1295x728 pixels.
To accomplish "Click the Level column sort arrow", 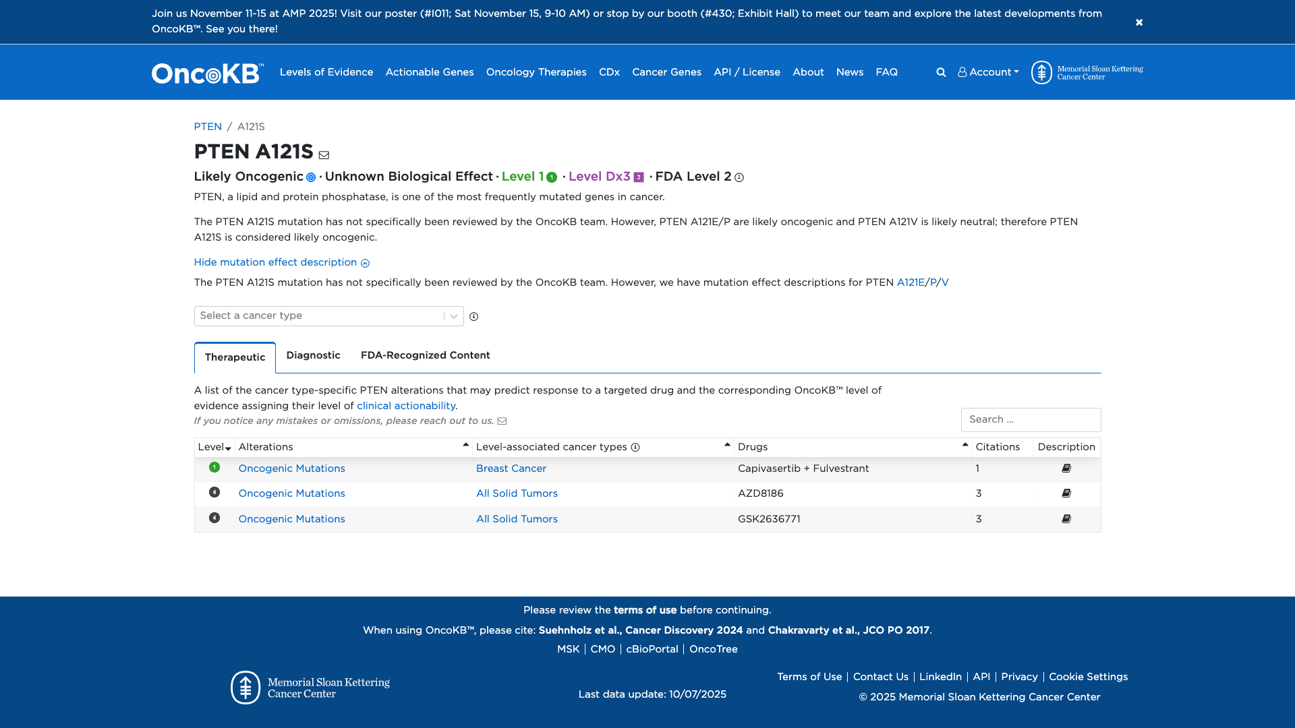I will tap(228, 448).
